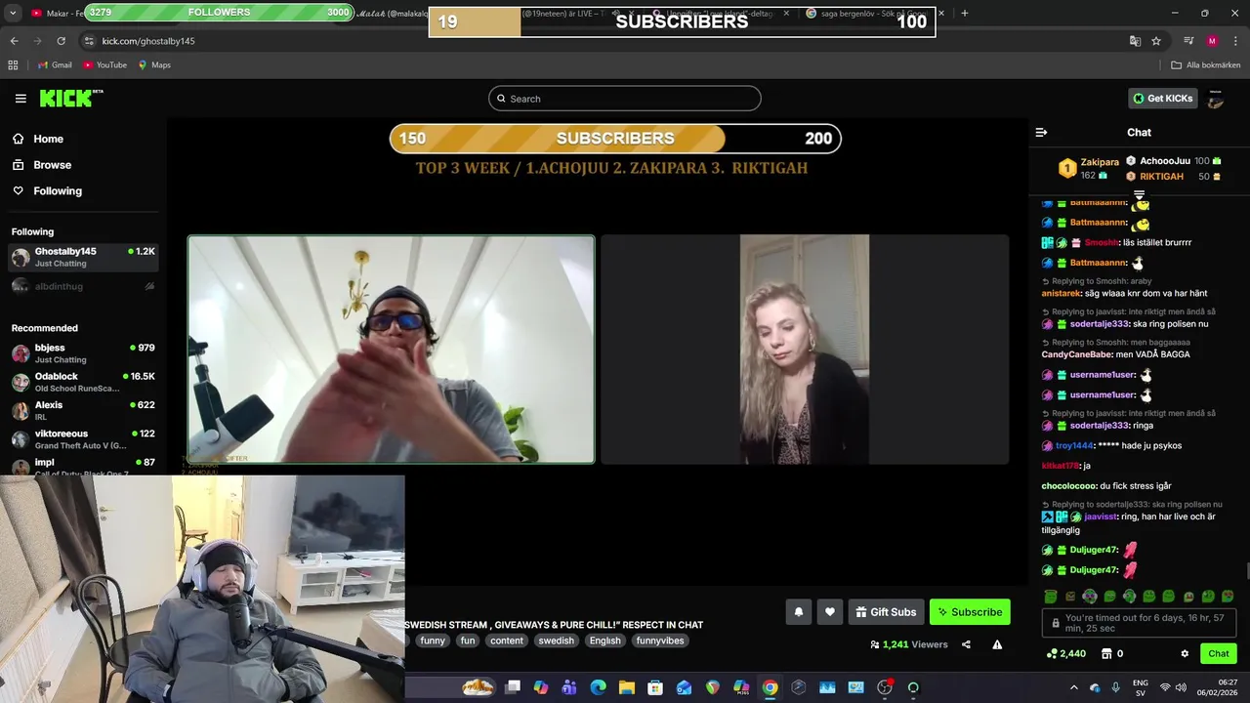1250x703 pixels.
Task: Select the swedish tag
Action: tap(556, 641)
